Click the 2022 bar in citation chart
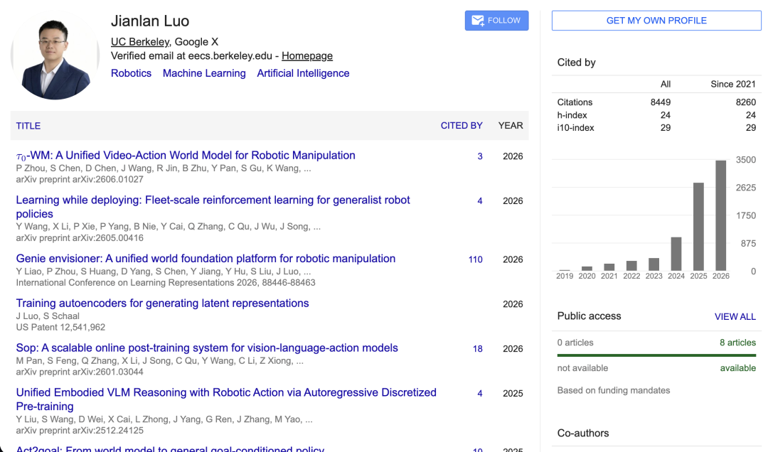768x452 pixels. click(x=631, y=266)
